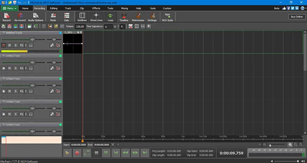The image size is (307, 163).
Task: Open Audio Options from the ribbon
Action: (36, 17)
